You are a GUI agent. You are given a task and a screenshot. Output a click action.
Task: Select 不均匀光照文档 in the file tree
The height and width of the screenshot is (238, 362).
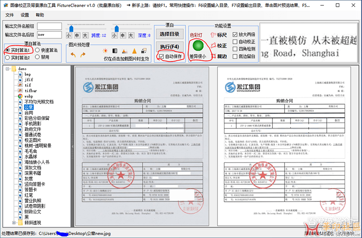(39, 101)
